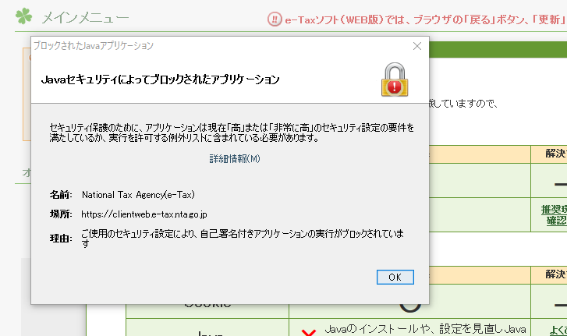Click the 名前: label in the dialog
This screenshot has width=567, height=336.
point(61,195)
